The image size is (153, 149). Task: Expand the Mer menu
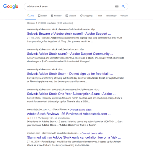tap(99, 16)
